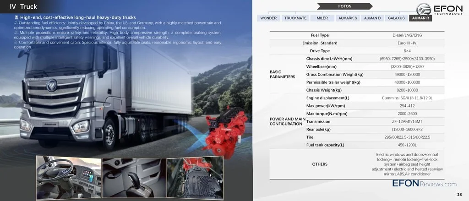
Task: Click the 'Electric windows and doors' description
Action: (407, 164)
